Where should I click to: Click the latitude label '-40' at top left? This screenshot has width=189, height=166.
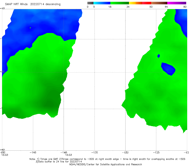pyautogui.click(x=2, y=8)
